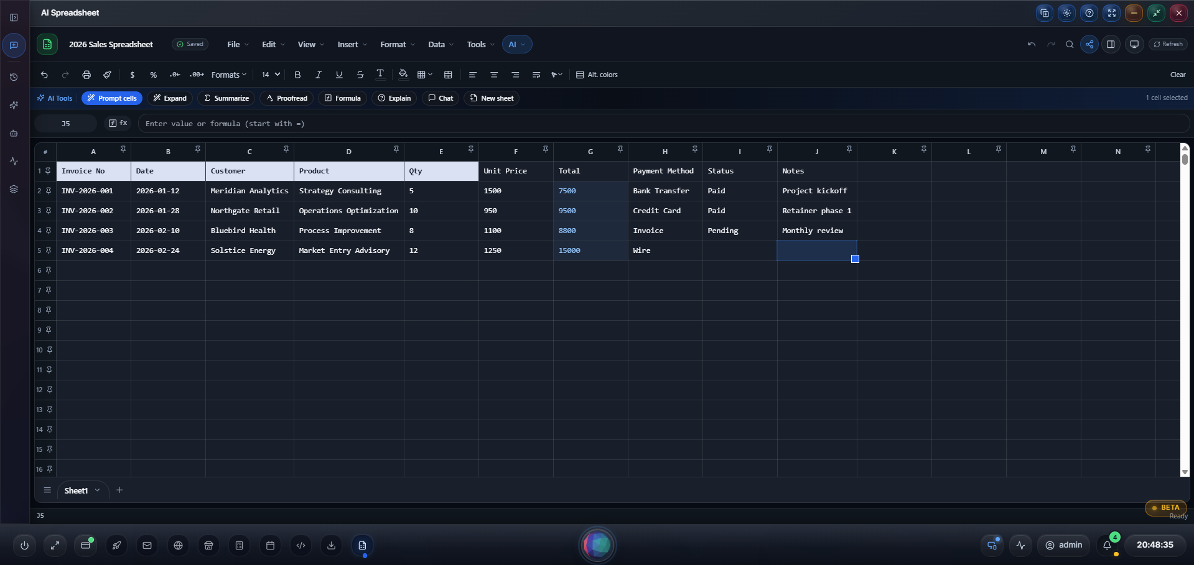Open the borders dropdown
Viewport: 1194px width, 565px height.
(x=425, y=75)
